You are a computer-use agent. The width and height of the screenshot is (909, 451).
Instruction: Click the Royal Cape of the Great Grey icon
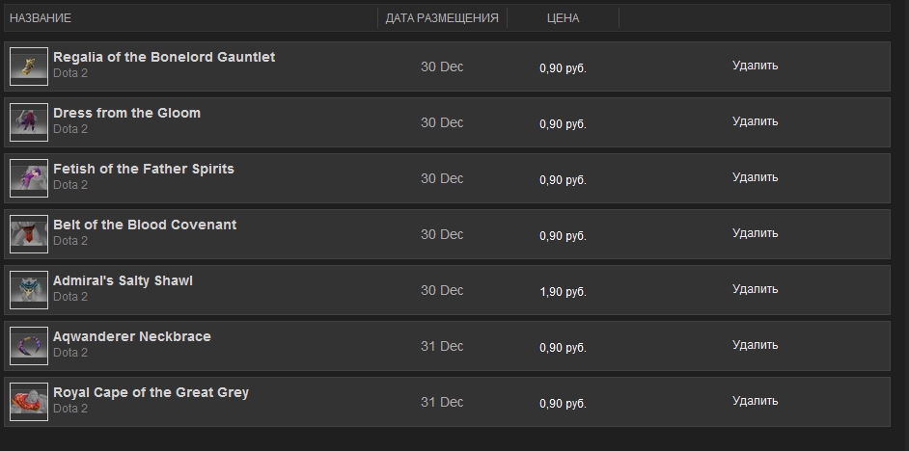point(29,402)
